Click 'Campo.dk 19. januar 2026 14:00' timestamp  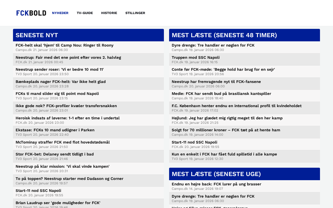tap(197, 135)
